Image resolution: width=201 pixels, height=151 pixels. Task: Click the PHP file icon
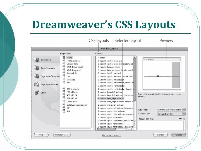click(x=64, y=111)
